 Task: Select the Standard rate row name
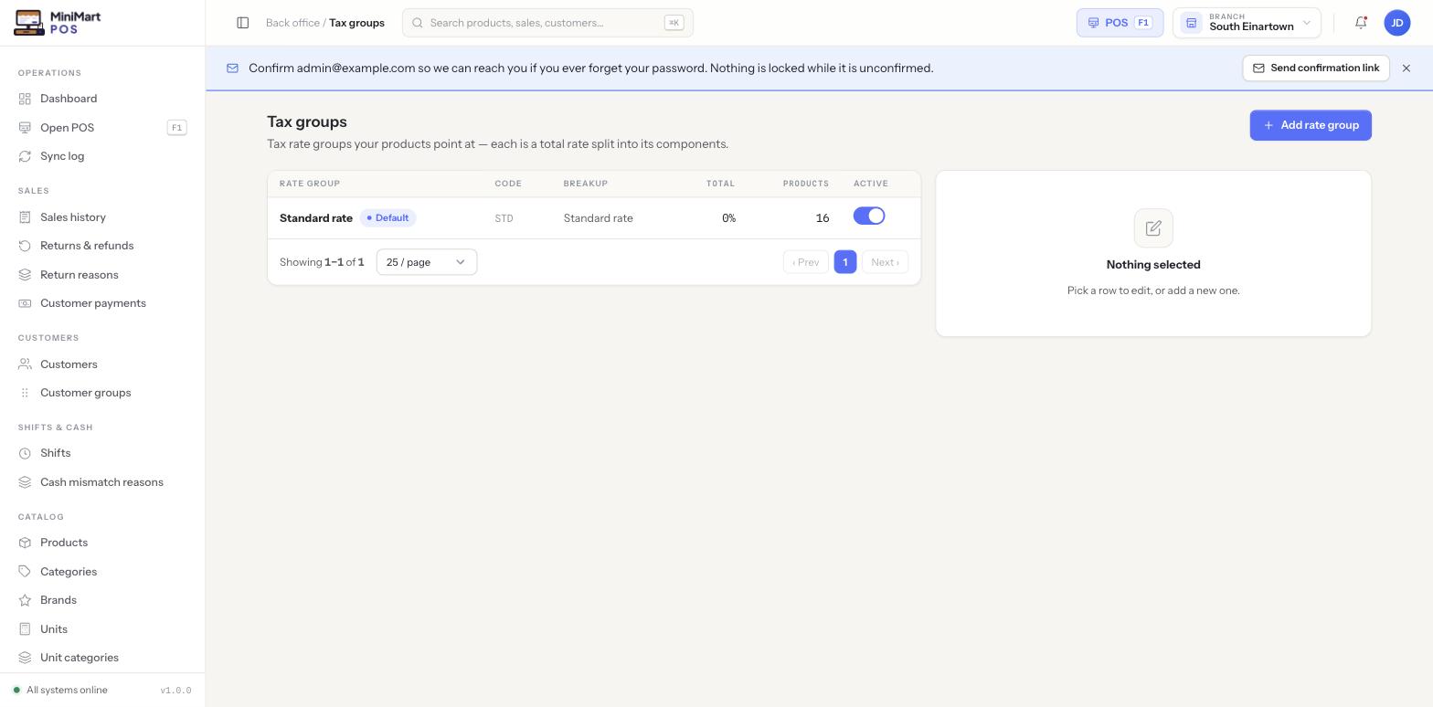point(316,218)
